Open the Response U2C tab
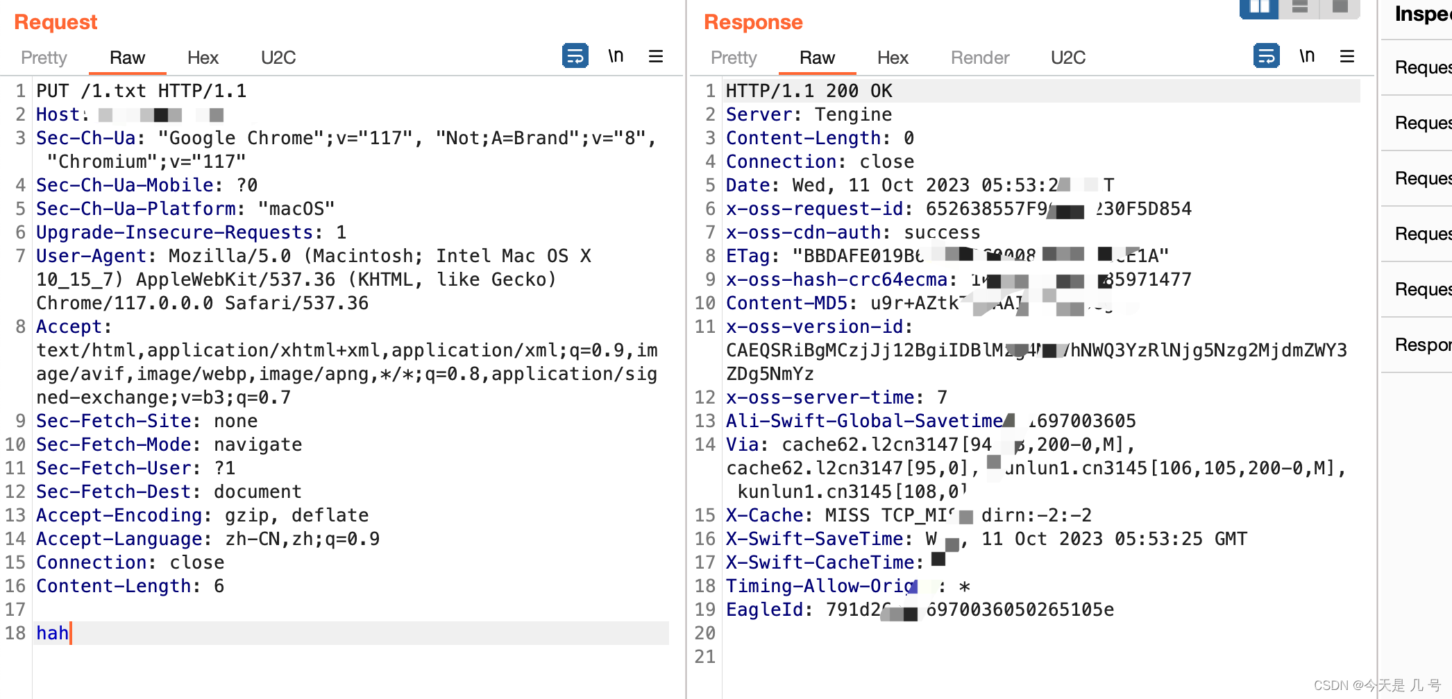Viewport: 1452px width, 699px height. pyautogui.click(x=1068, y=58)
